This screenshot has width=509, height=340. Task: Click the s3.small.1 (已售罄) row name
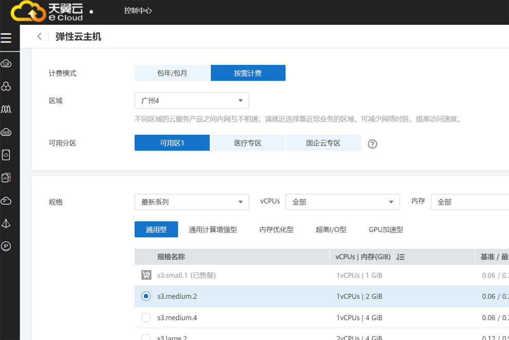click(x=187, y=275)
